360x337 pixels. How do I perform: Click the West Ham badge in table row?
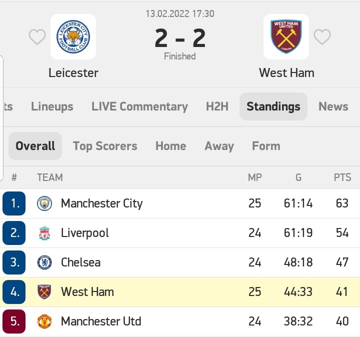coord(44,292)
